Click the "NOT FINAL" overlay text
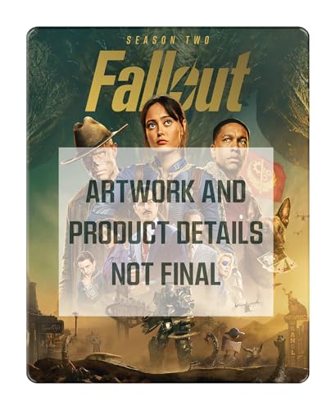The height and width of the screenshot is (410, 336). click(166, 273)
